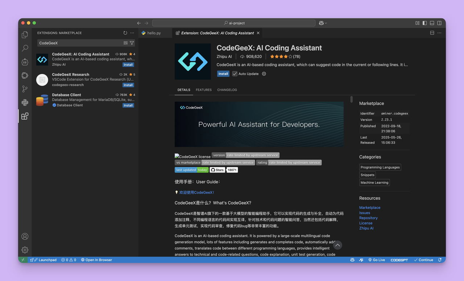Open the hexagon-shaped icon in activity bar
The image size is (464, 281).
(25, 75)
